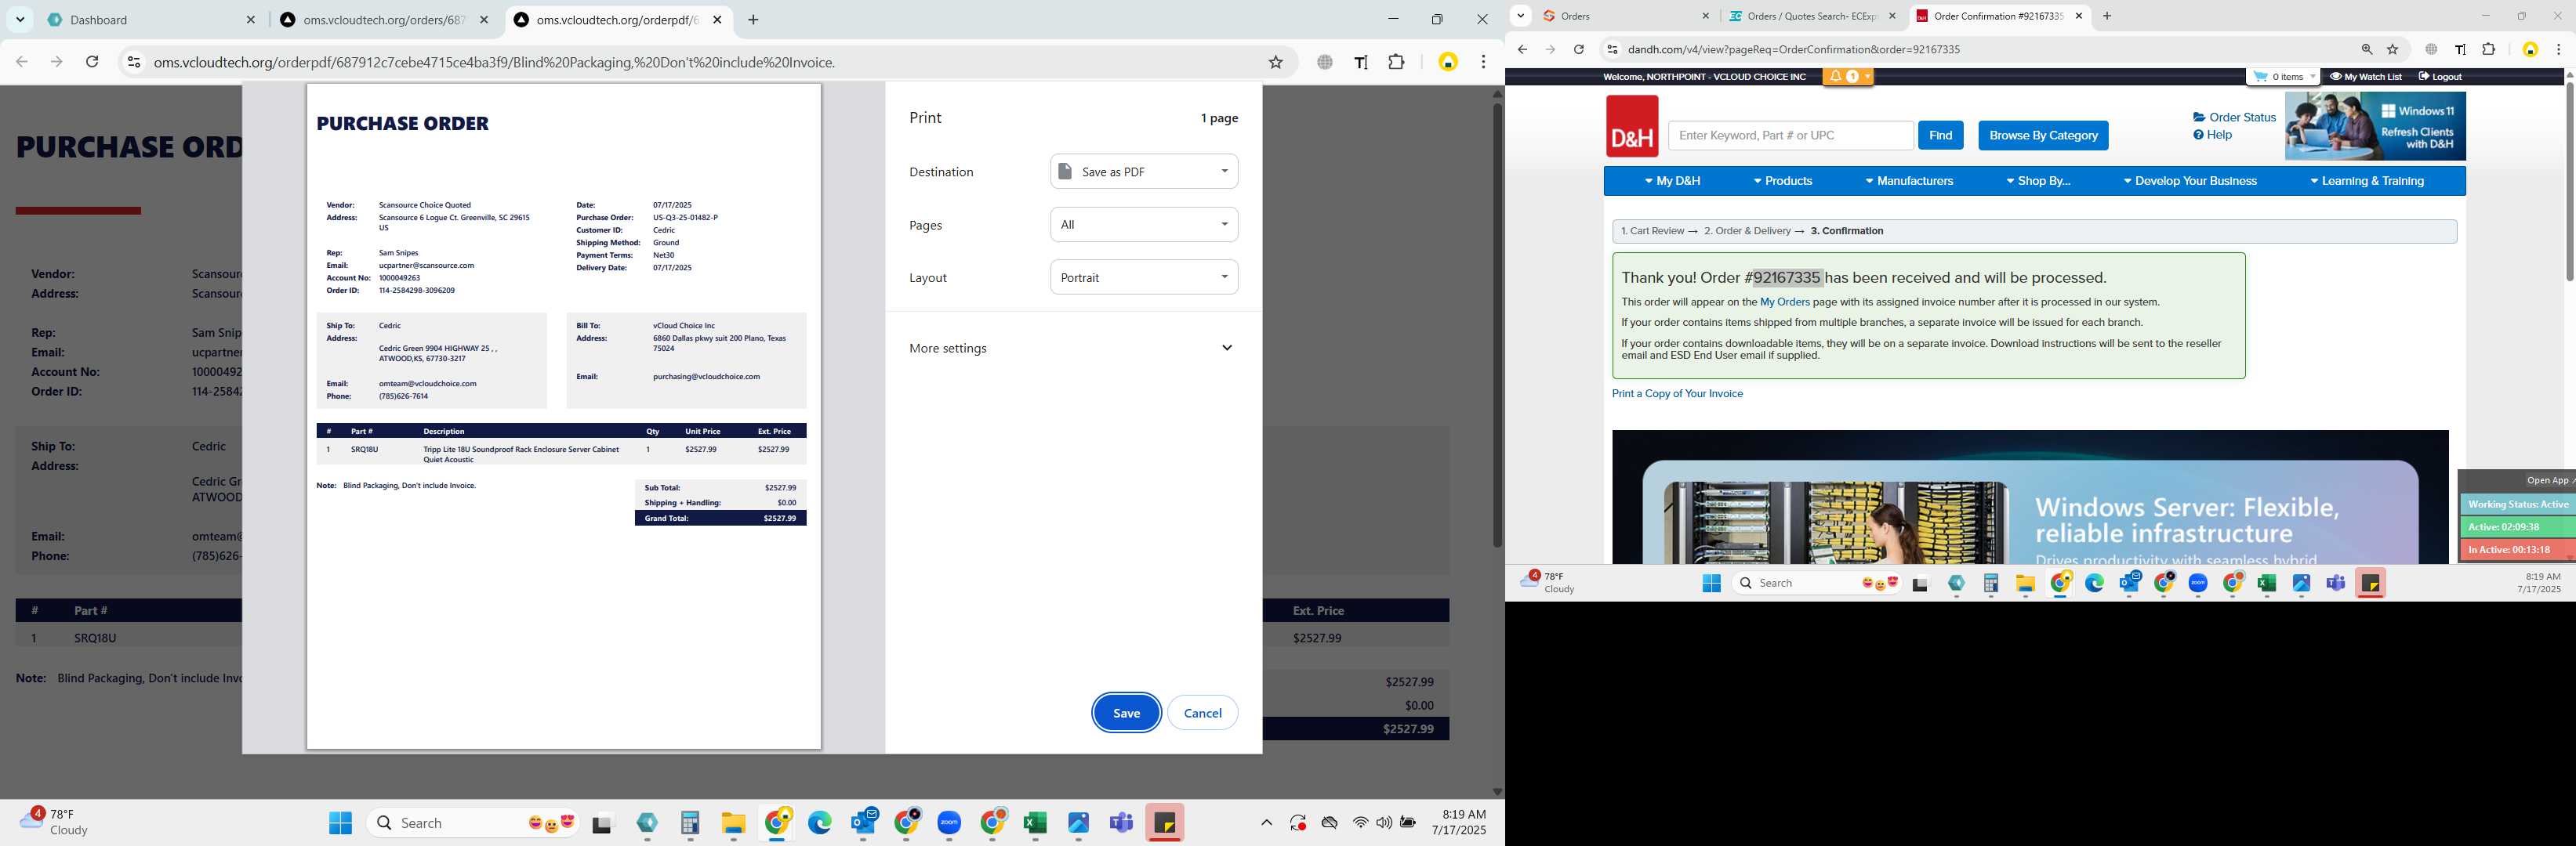Switch to Orders / Quotes Search tab

1812,16
